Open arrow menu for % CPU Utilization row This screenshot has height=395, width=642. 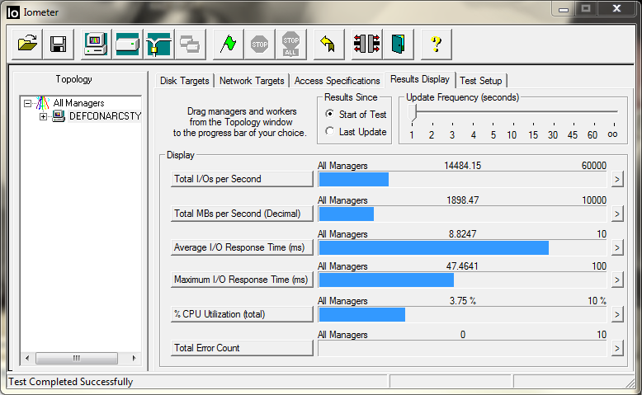pos(616,314)
